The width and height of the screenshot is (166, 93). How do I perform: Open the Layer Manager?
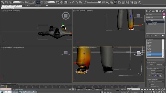click(111, 2)
